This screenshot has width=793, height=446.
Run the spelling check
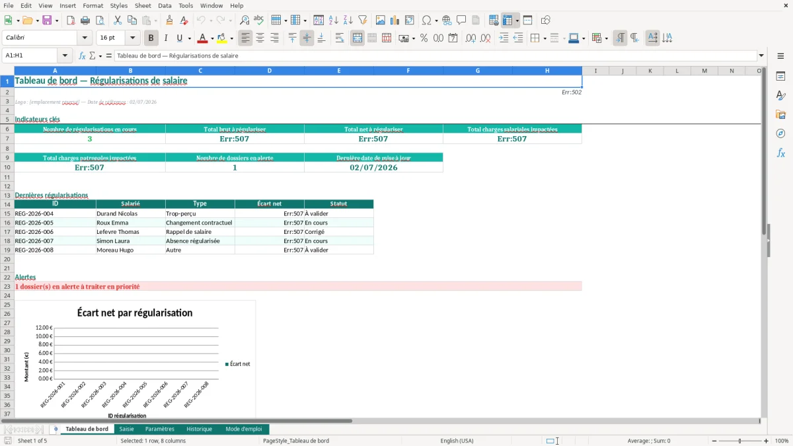[x=259, y=20]
